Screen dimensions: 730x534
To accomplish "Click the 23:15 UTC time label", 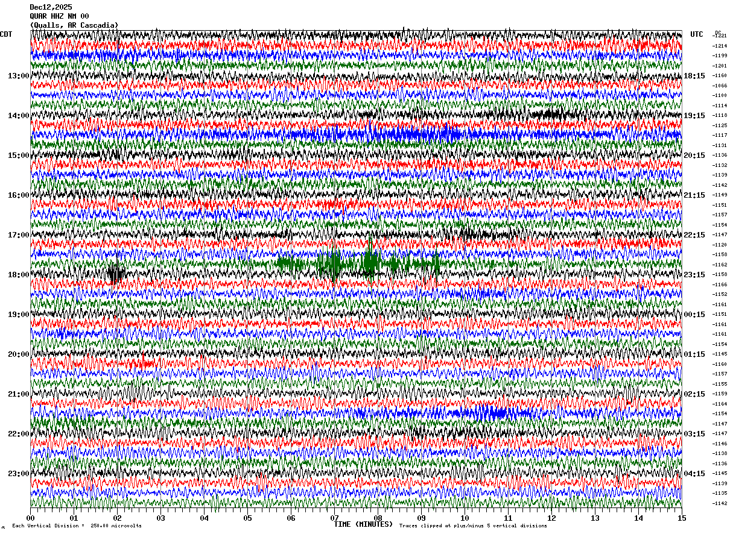I will click(x=694, y=275).
